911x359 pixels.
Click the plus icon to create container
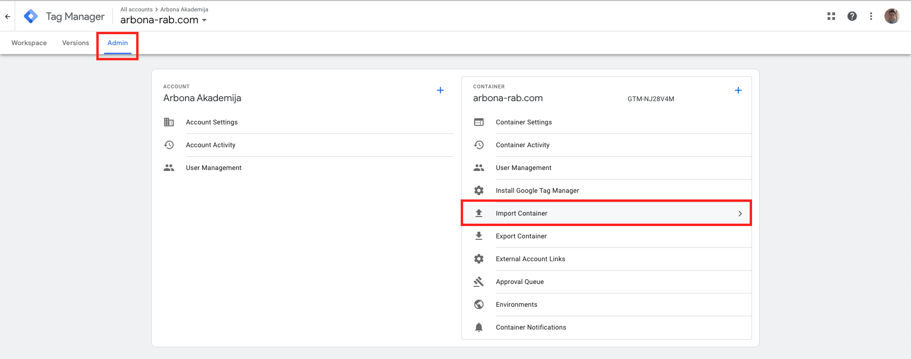point(738,90)
